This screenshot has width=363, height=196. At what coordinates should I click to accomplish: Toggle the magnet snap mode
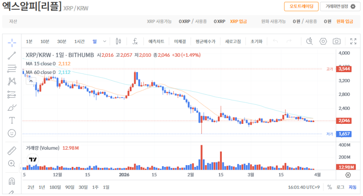coord(12,181)
